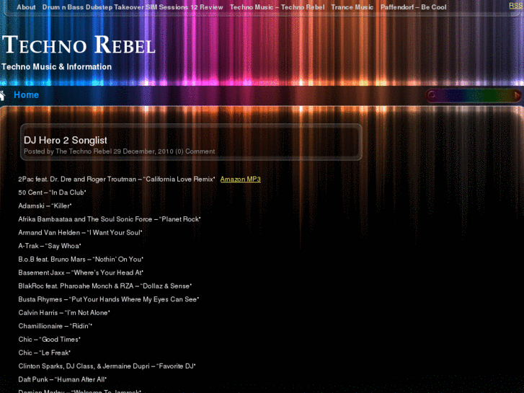524x393 pixels.
Task: Select the Chic Le Freak line
Action: point(45,353)
